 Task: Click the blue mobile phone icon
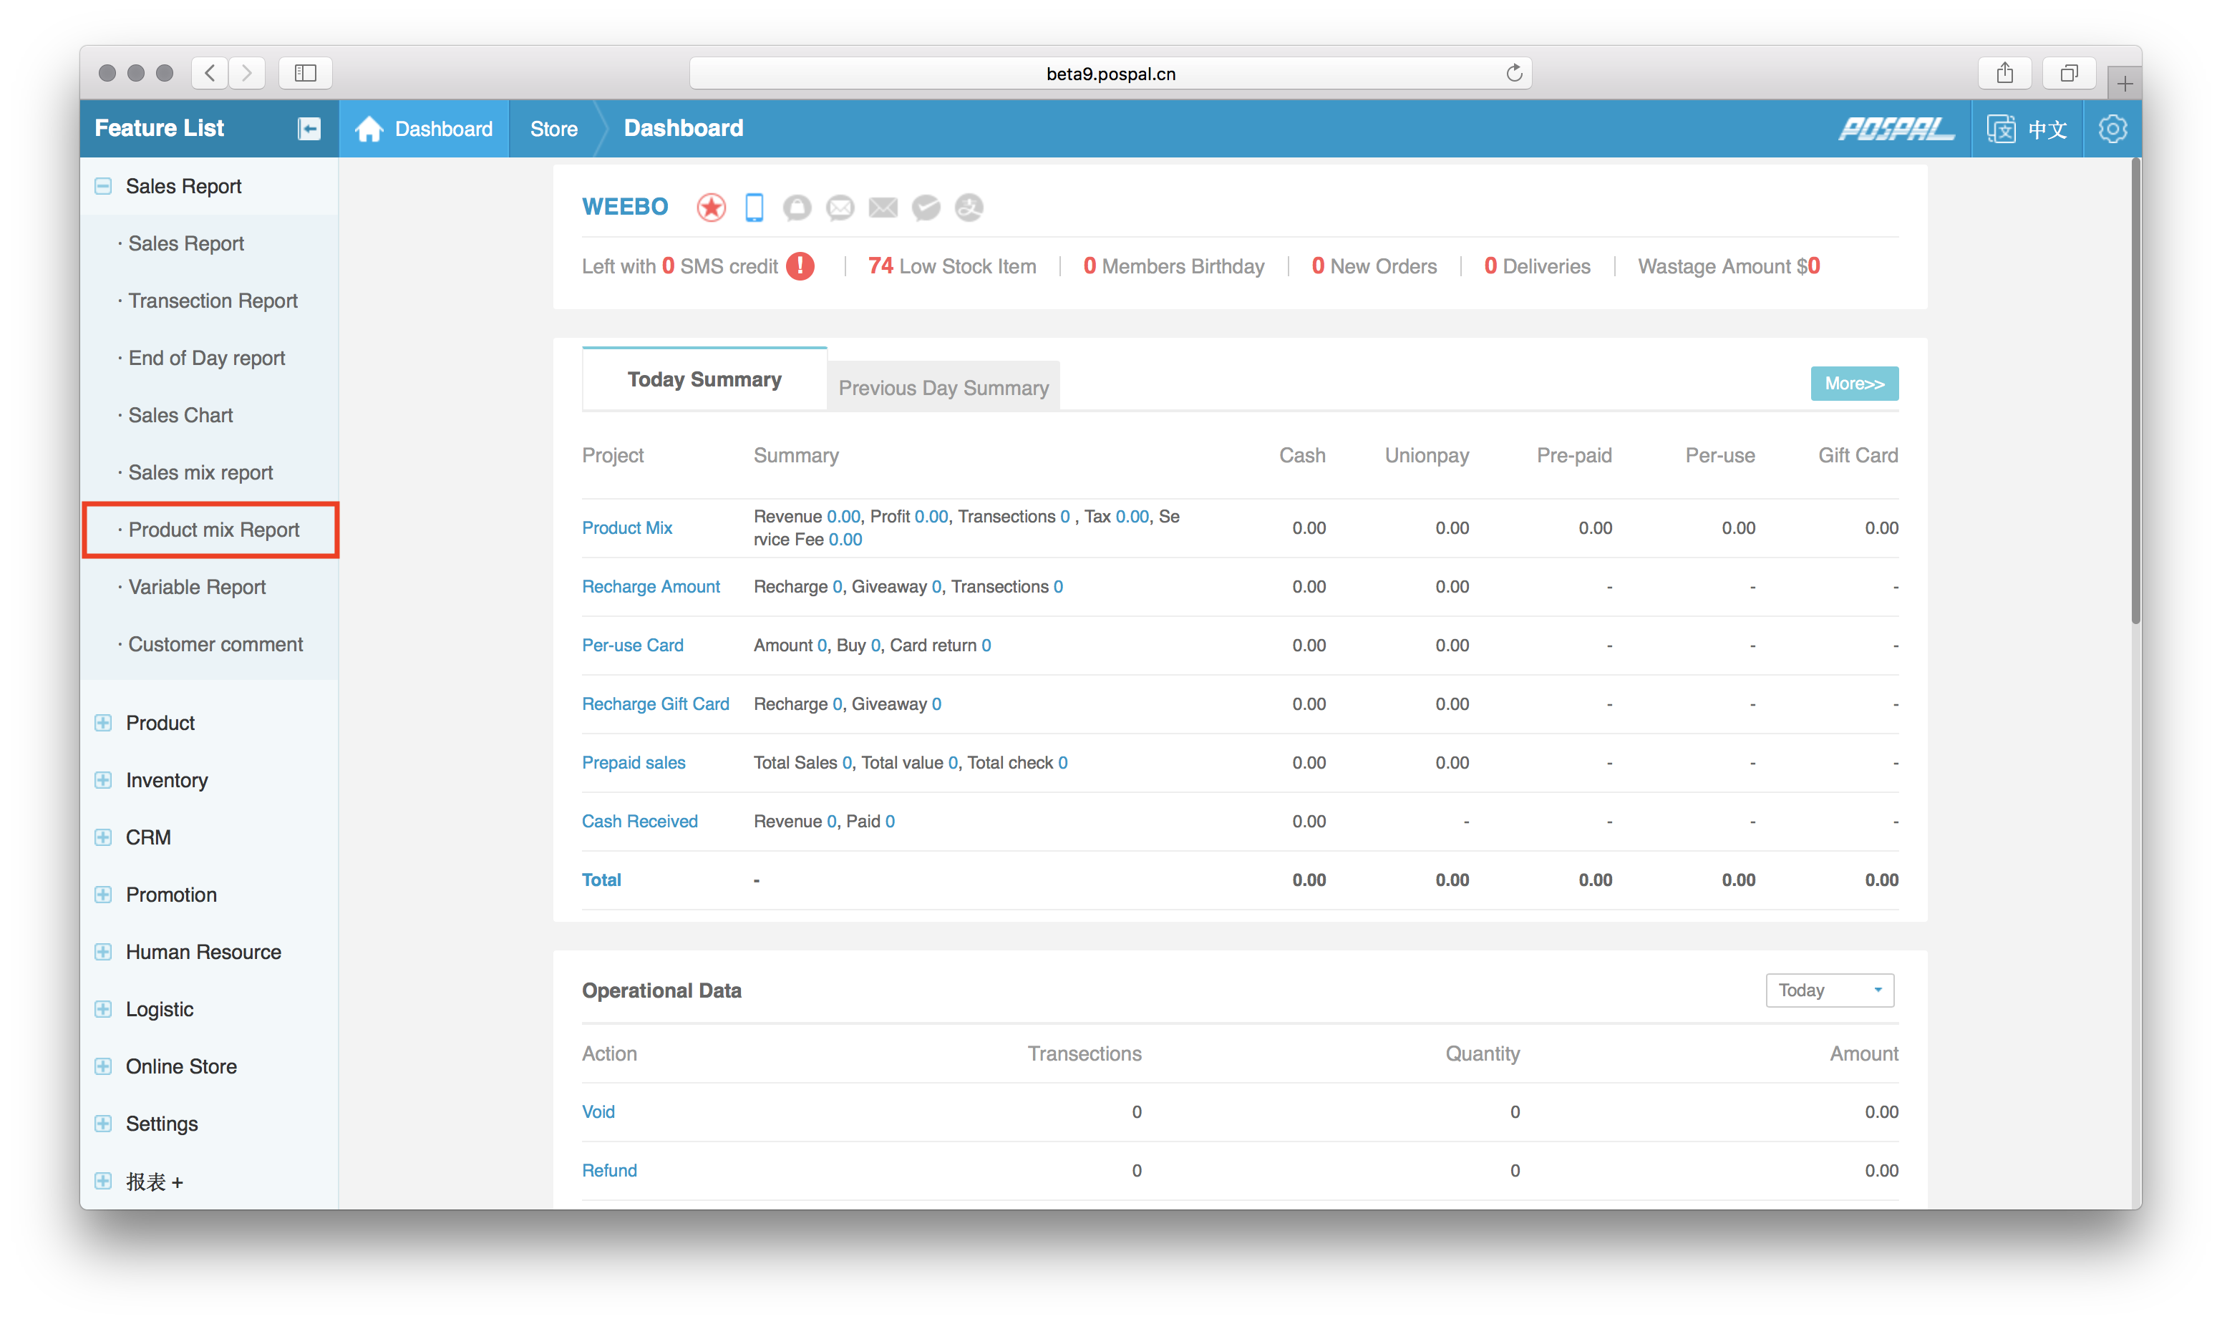(754, 207)
